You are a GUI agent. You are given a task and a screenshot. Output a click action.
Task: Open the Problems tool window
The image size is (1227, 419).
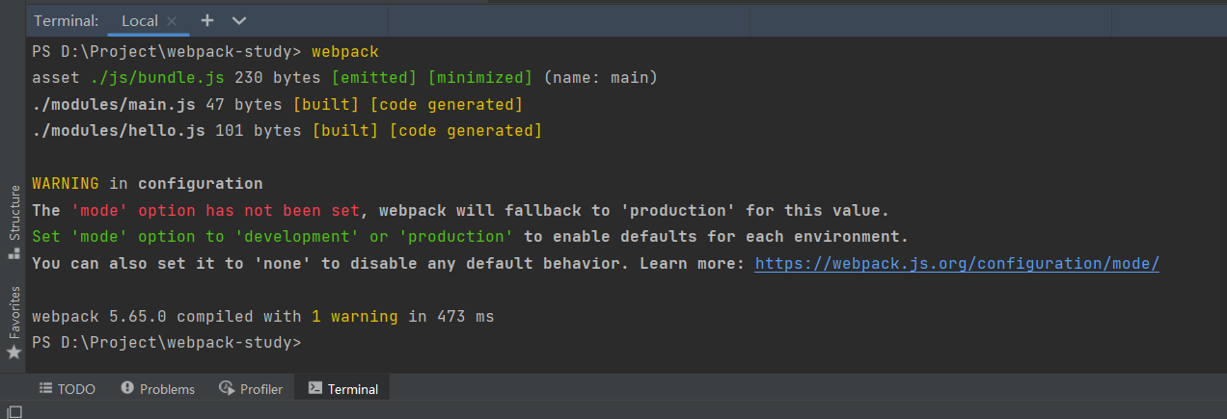tap(158, 389)
